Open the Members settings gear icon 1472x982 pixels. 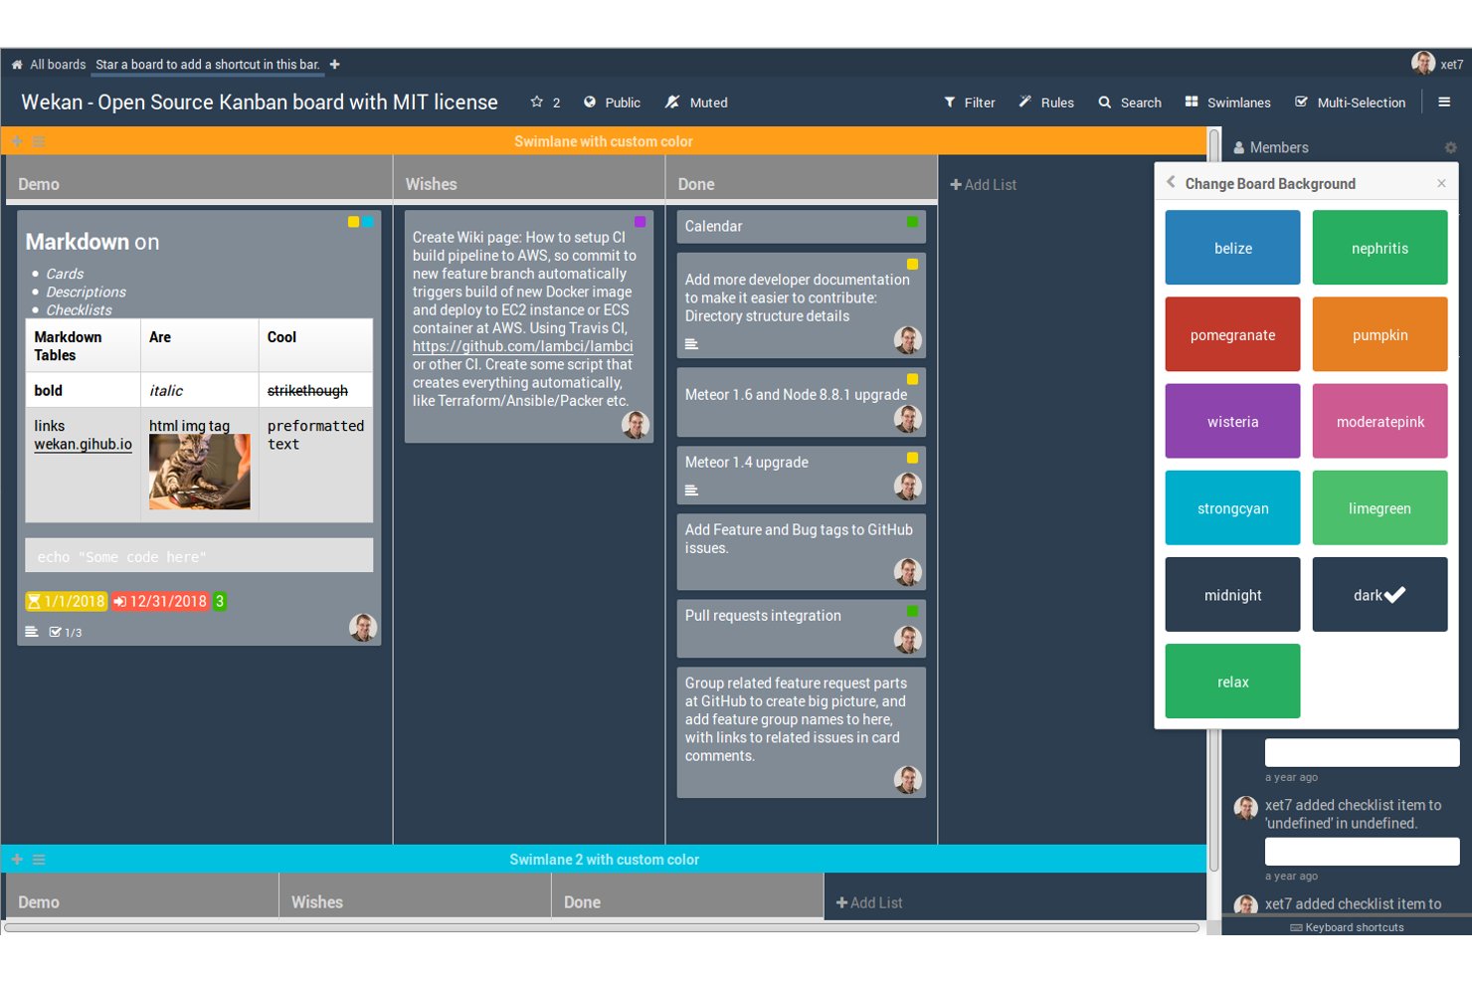[1450, 147]
